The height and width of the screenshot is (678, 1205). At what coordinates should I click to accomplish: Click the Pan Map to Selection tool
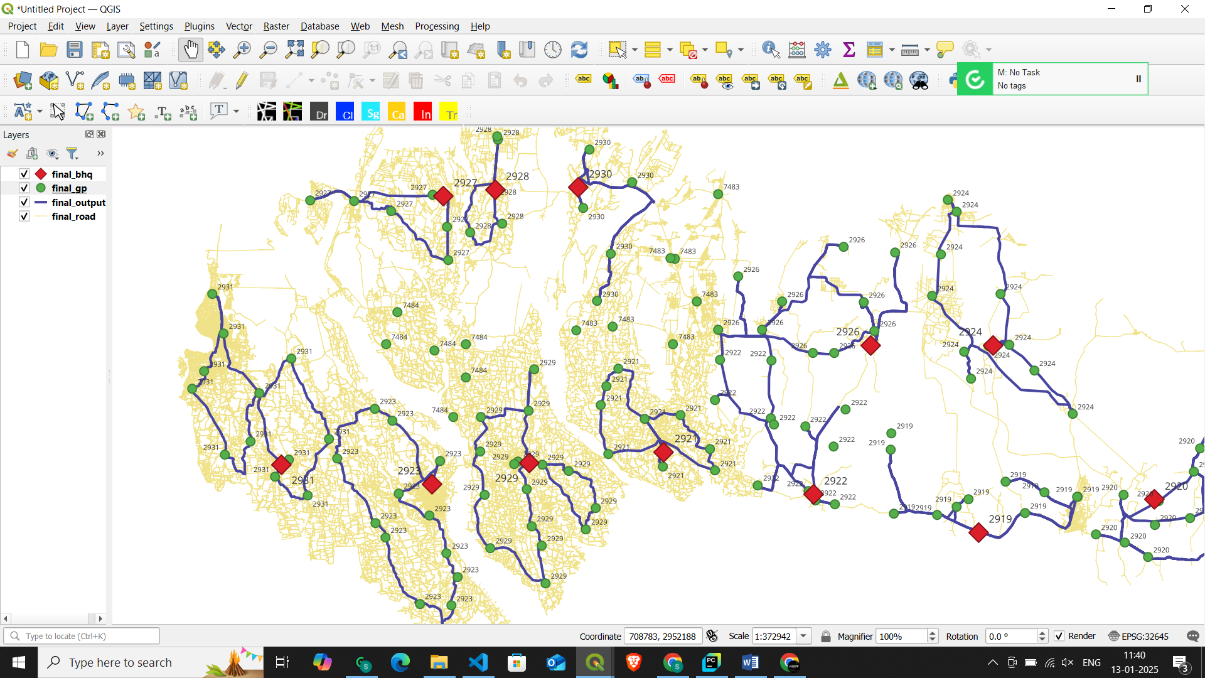[x=217, y=50]
